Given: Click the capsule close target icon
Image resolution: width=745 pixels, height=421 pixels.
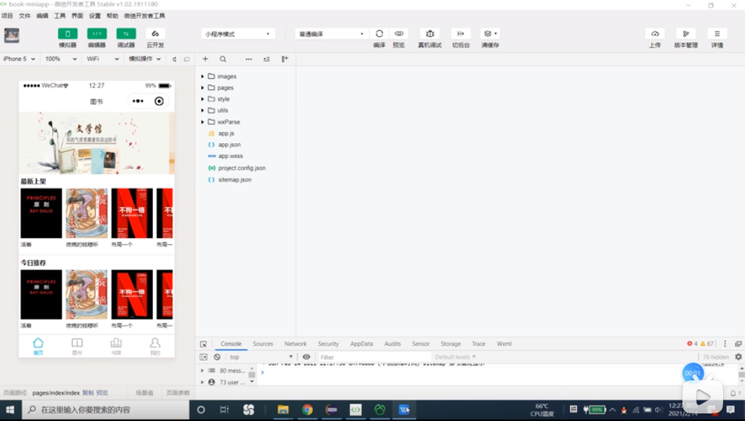Looking at the screenshot, I should coord(159,101).
